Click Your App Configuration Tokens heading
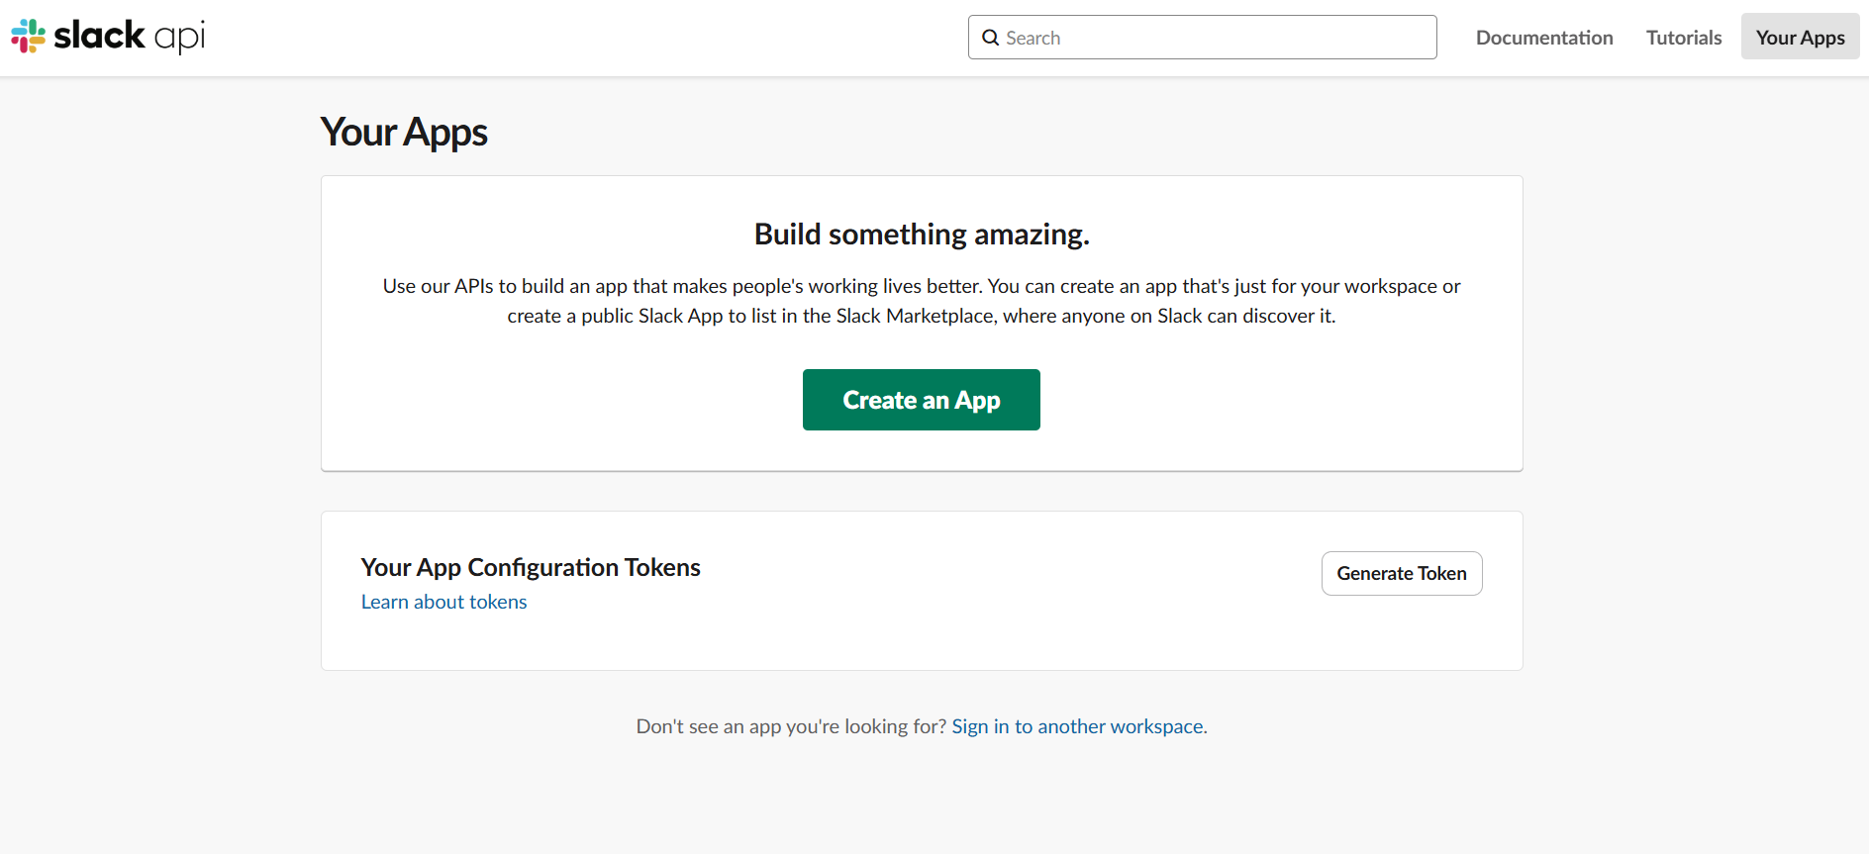The height and width of the screenshot is (854, 1869). click(531, 567)
